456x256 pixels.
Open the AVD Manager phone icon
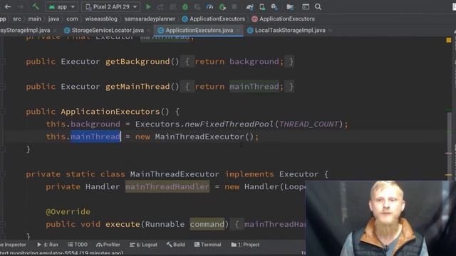(x=262, y=6)
